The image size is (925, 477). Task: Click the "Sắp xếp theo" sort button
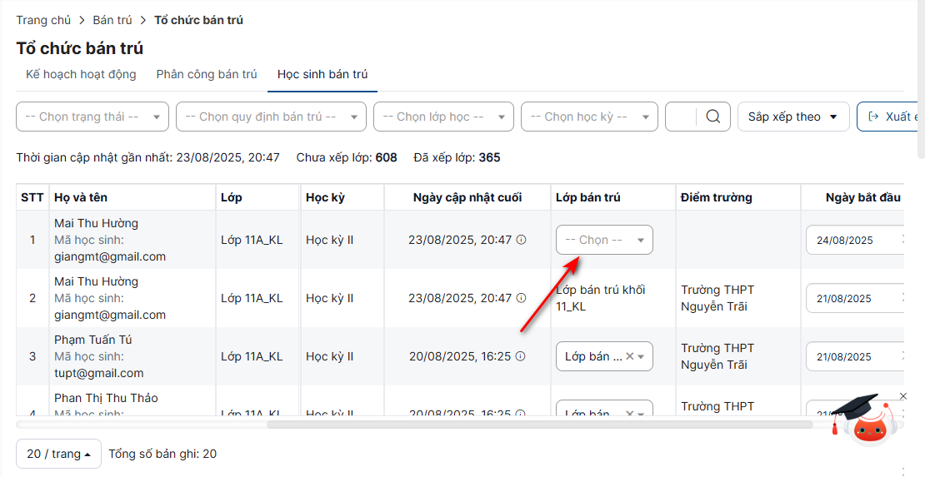pyautogui.click(x=792, y=117)
